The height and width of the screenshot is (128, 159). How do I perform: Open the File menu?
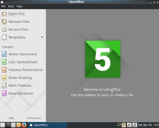(x=3, y=6)
